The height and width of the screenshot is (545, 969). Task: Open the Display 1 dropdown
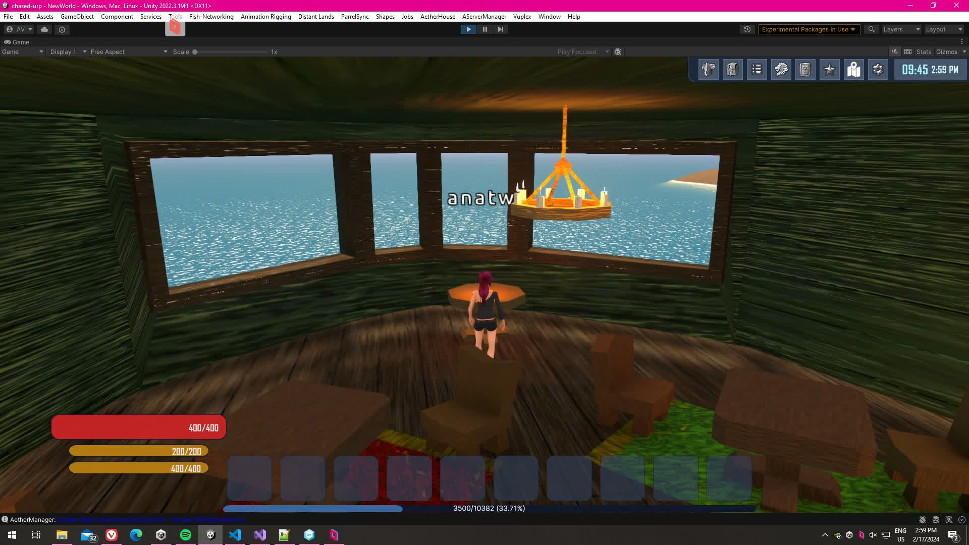[68, 52]
